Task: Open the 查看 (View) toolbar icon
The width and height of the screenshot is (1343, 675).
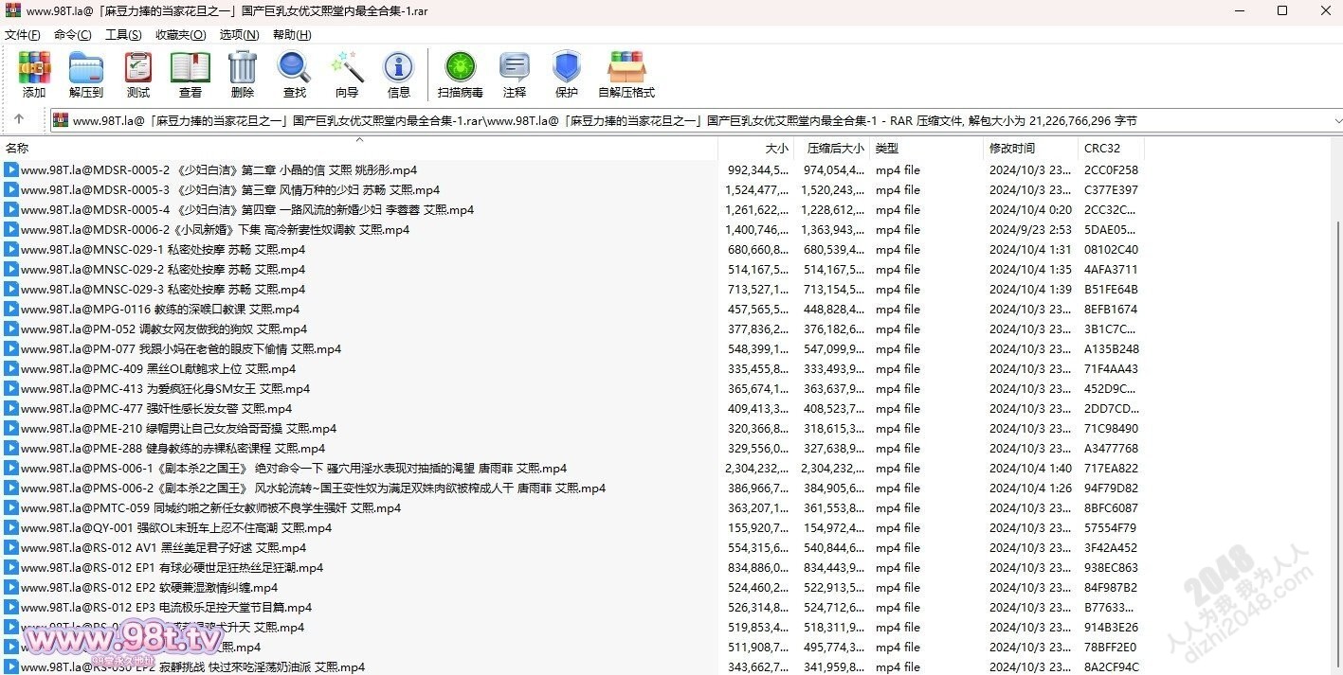Action: 191,74
